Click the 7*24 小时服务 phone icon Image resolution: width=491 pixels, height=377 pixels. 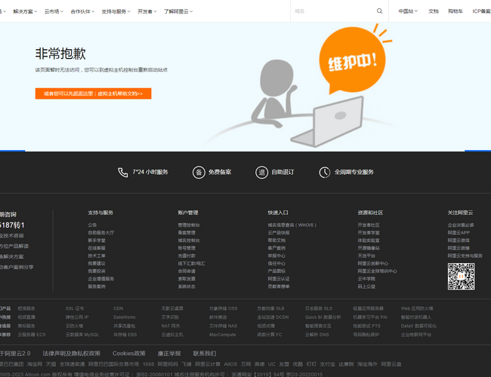coord(123,172)
